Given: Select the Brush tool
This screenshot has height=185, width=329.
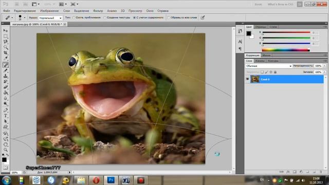Looking at the screenshot, I should coord(6,70).
